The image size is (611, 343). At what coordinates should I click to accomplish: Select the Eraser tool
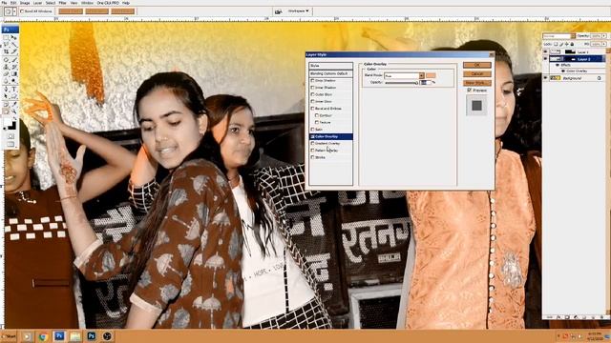point(6,74)
